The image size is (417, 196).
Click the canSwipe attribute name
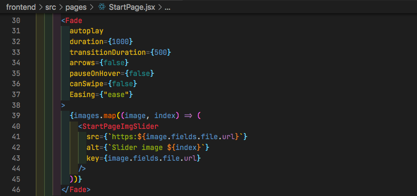pyautogui.click(x=86, y=84)
